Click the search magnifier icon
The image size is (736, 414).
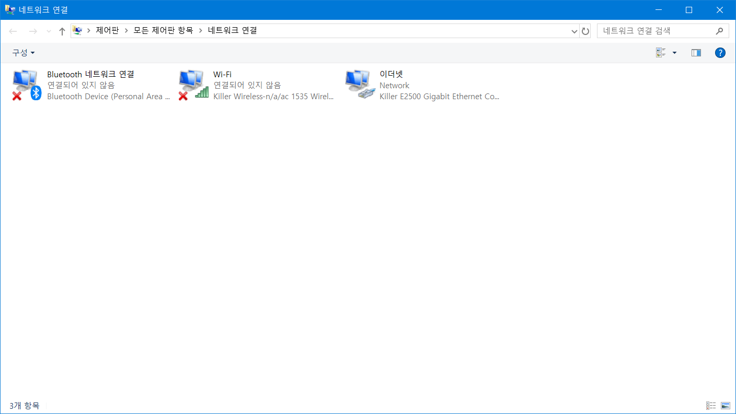click(x=719, y=31)
